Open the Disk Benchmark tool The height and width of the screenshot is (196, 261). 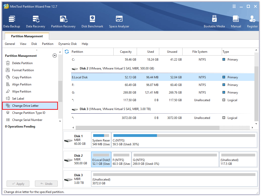click(x=92, y=21)
